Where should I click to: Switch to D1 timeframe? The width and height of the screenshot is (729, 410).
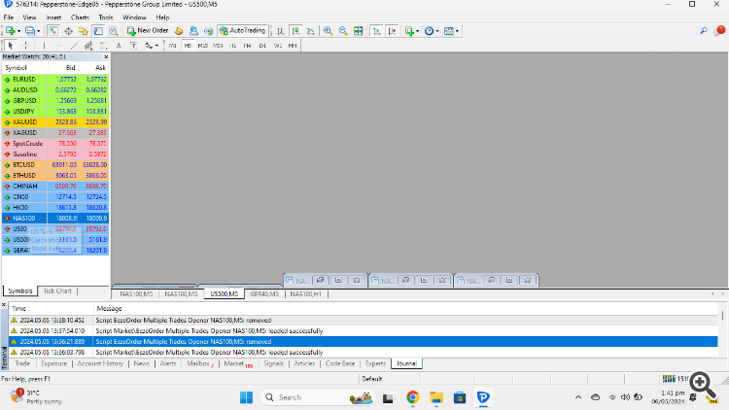262,46
